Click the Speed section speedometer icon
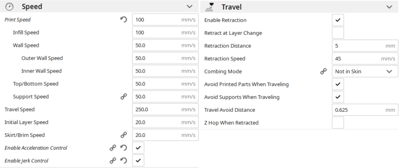The height and width of the screenshot is (168, 400). click(10, 7)
